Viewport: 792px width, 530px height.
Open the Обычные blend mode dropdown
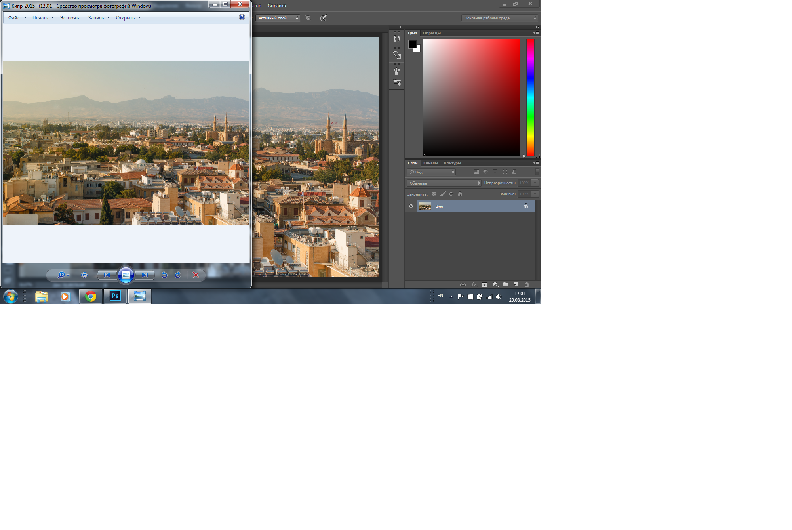pyautogui.click(x=444, y=183)
